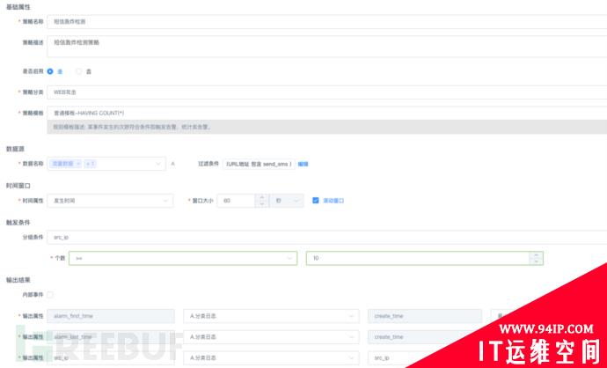Image resolution: width=607 pixels, height=368 pixels.
Task: Click the 分组条件 field containing src_ip
Action: click(x=326, y=238)
